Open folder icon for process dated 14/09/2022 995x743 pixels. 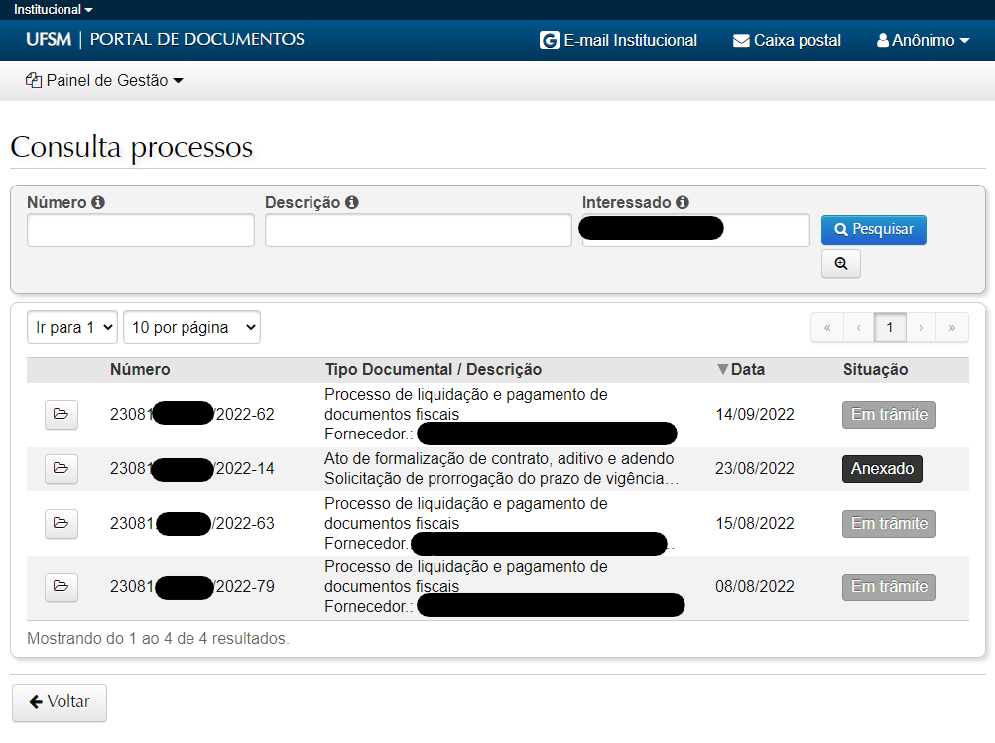(62, 414)
